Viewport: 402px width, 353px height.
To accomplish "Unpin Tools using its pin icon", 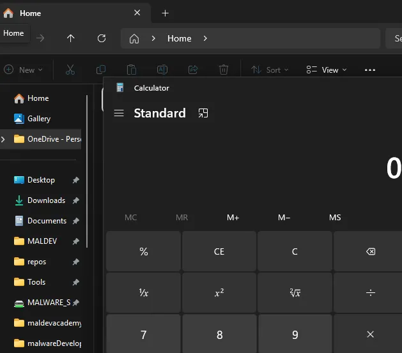I will [75, 282].
